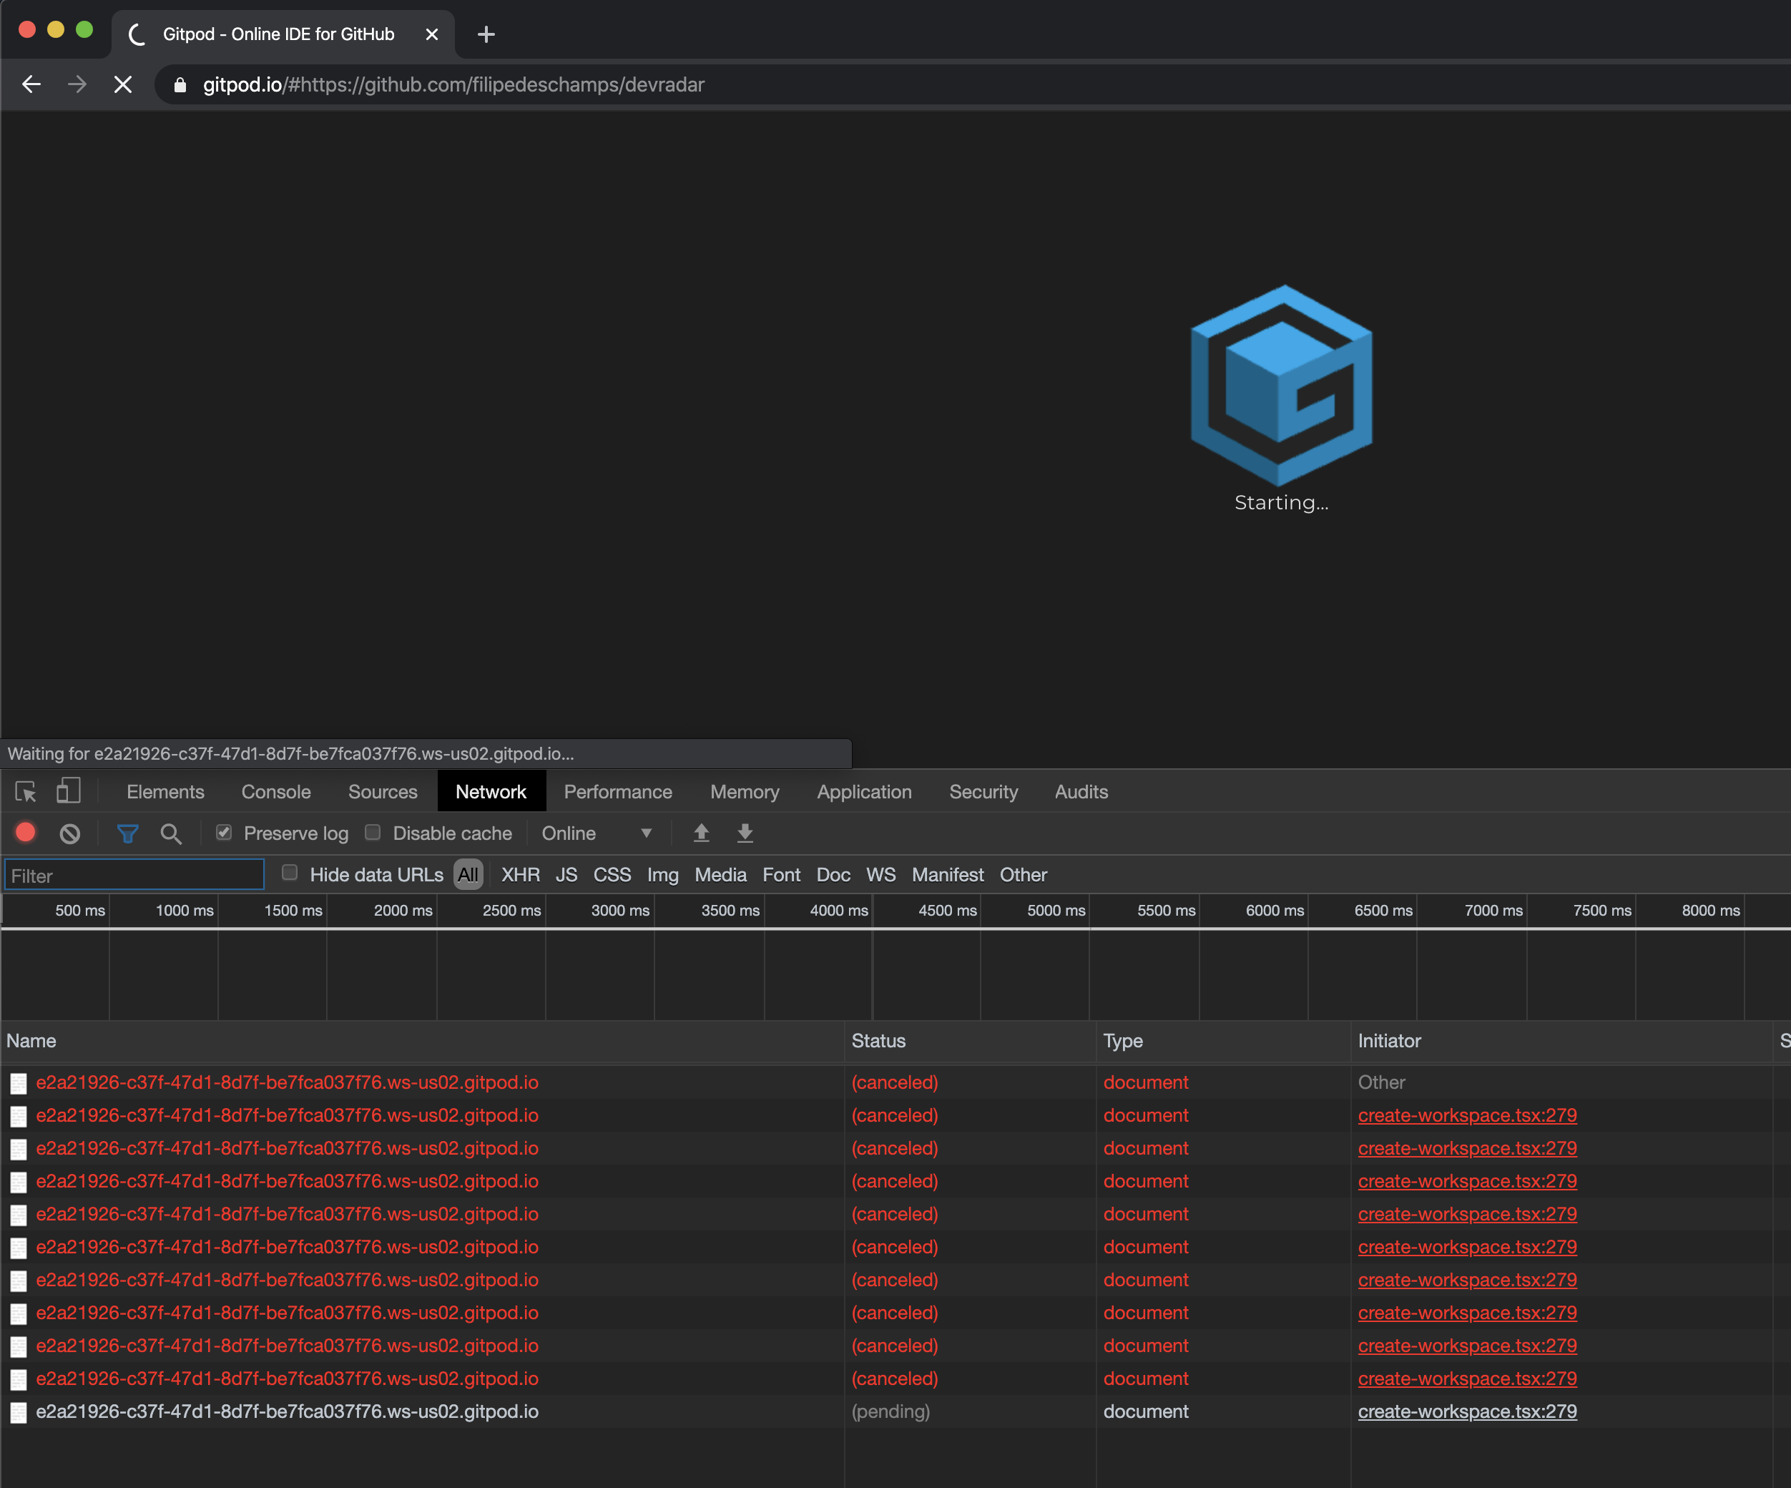Enable the Disable cache checkbox
The image size is (1791, 1488).
[373, 832]
